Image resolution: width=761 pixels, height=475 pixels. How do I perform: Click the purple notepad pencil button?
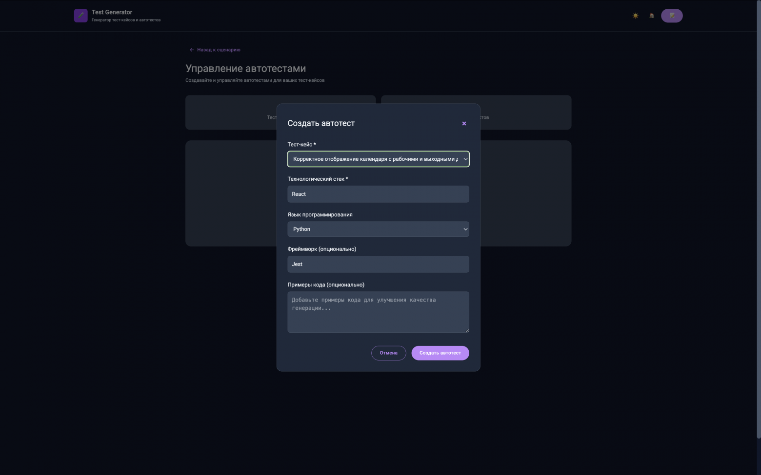pos(672,16)
